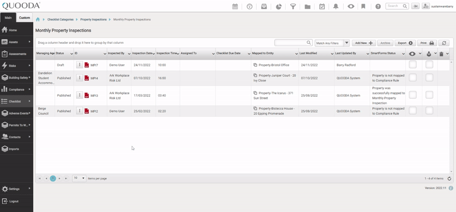Open the items per page dropdown
Viewport: 456px width, 212px height.
click(79, 178)
